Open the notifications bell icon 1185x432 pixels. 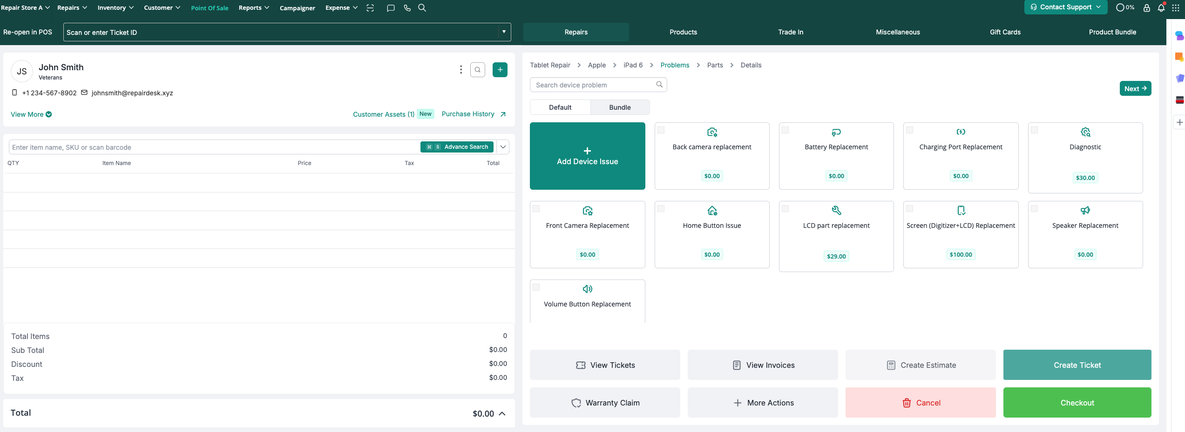point(1161,8)
